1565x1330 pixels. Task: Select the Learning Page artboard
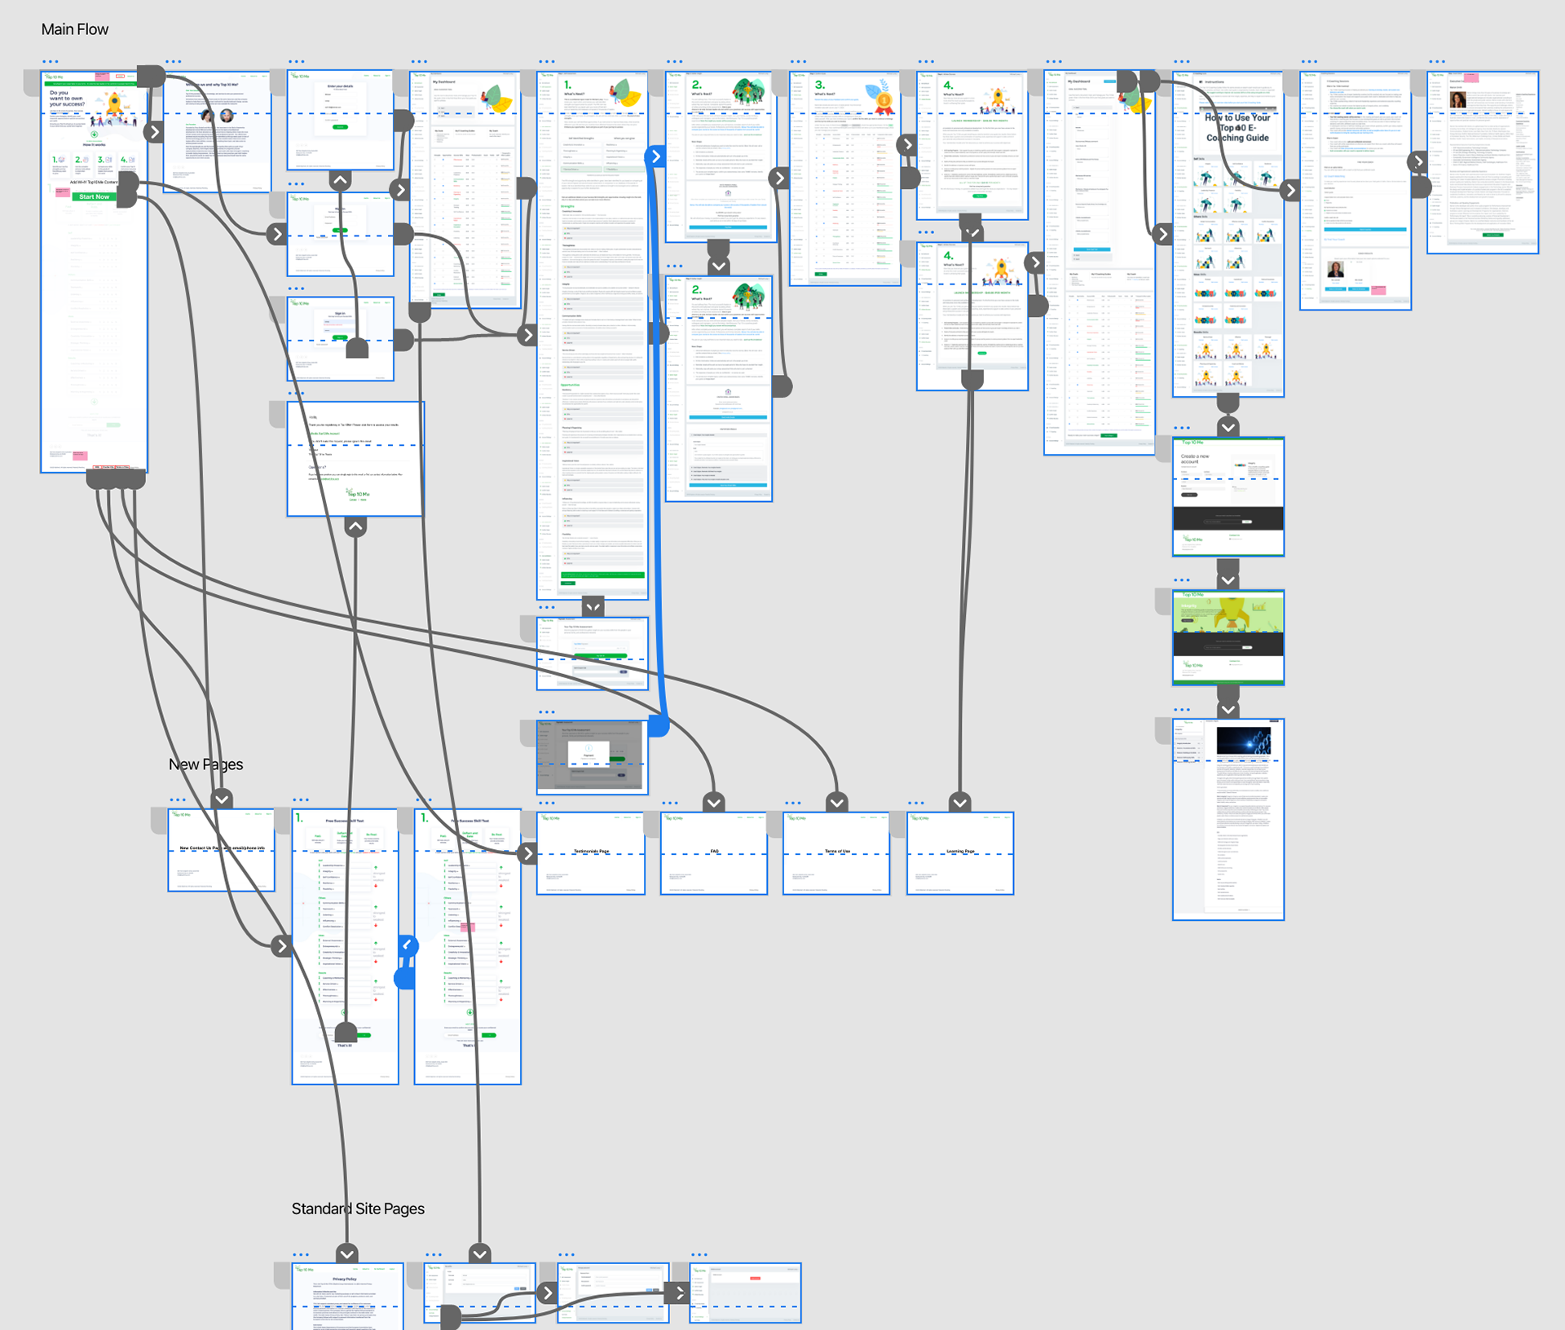pyautogui.click(x=960, y=870)
